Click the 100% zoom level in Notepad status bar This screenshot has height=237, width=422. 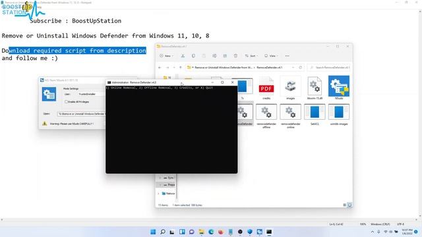click(x=363, y=224)
